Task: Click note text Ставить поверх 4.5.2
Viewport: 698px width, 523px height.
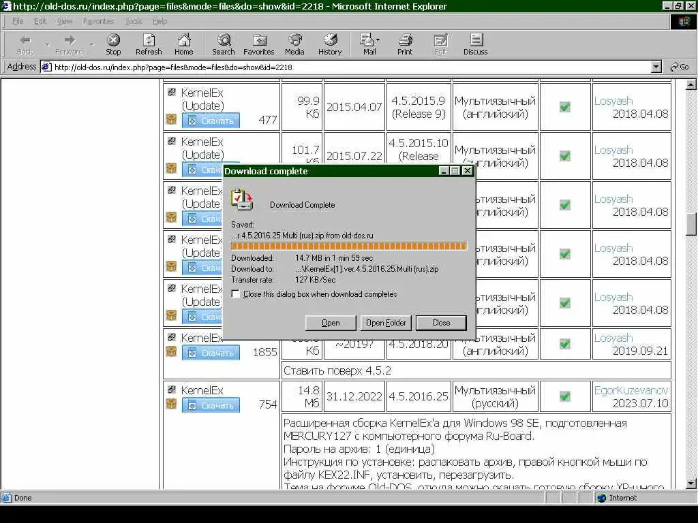Action: pyautogui.click(x=337, y=370)
